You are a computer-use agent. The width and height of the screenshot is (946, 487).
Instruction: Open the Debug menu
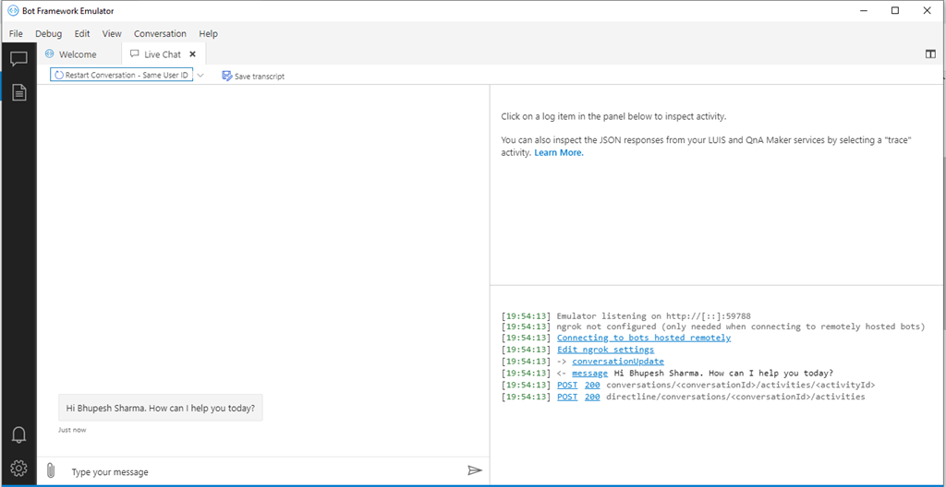48,34
